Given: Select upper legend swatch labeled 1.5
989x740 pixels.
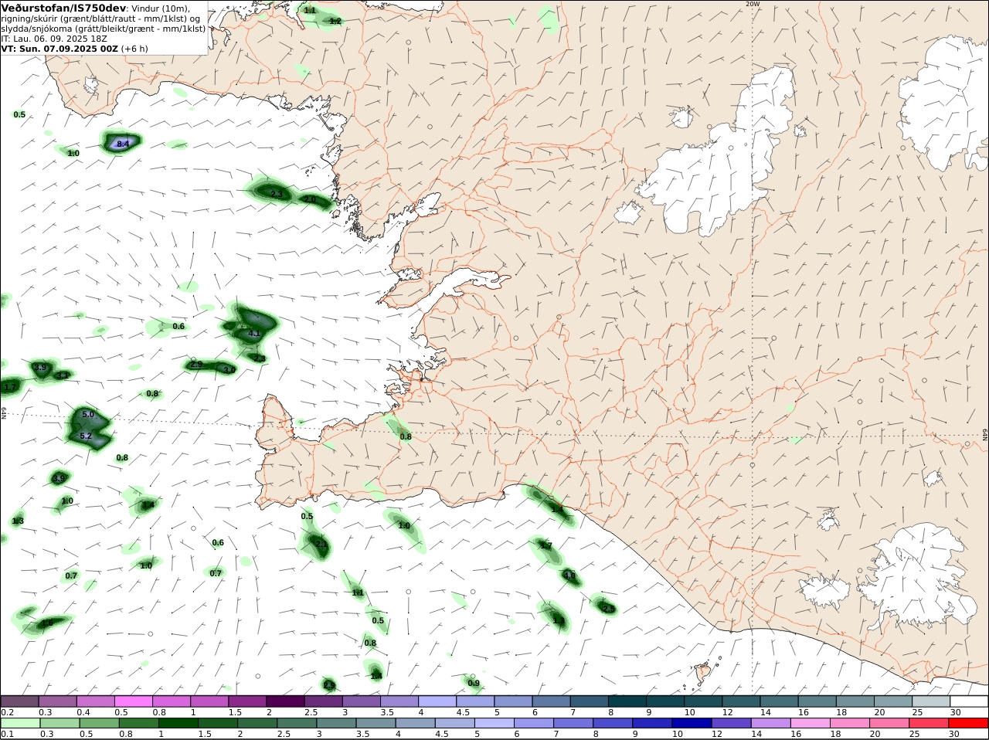Looking at the screenshot, I should coord(247,701).
